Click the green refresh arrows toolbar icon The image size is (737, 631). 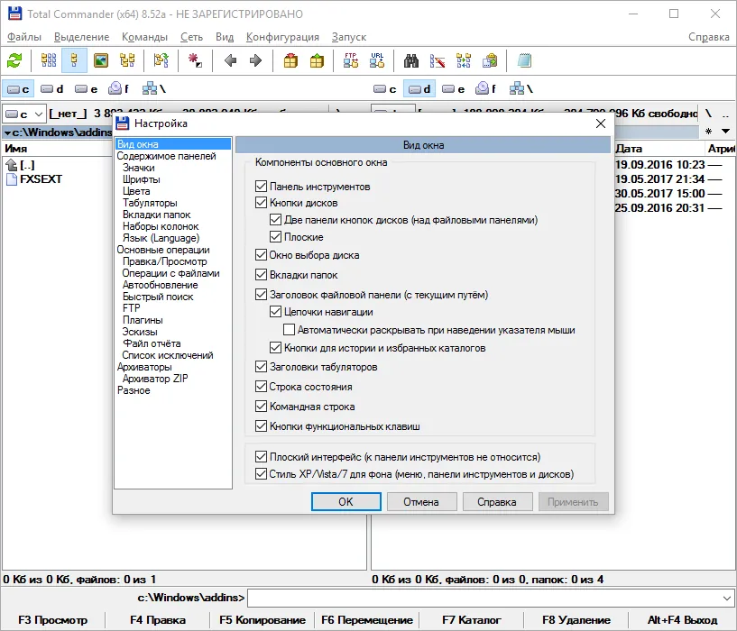14,60
